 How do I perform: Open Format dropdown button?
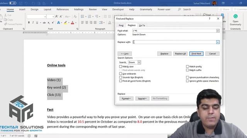[x=126, y=99]
